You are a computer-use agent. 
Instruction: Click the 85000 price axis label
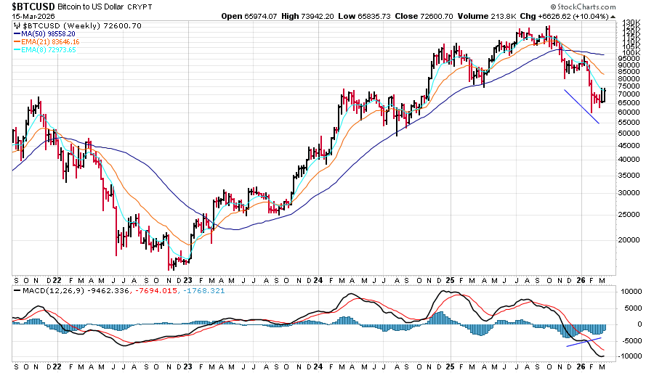[x=629, y=72]
